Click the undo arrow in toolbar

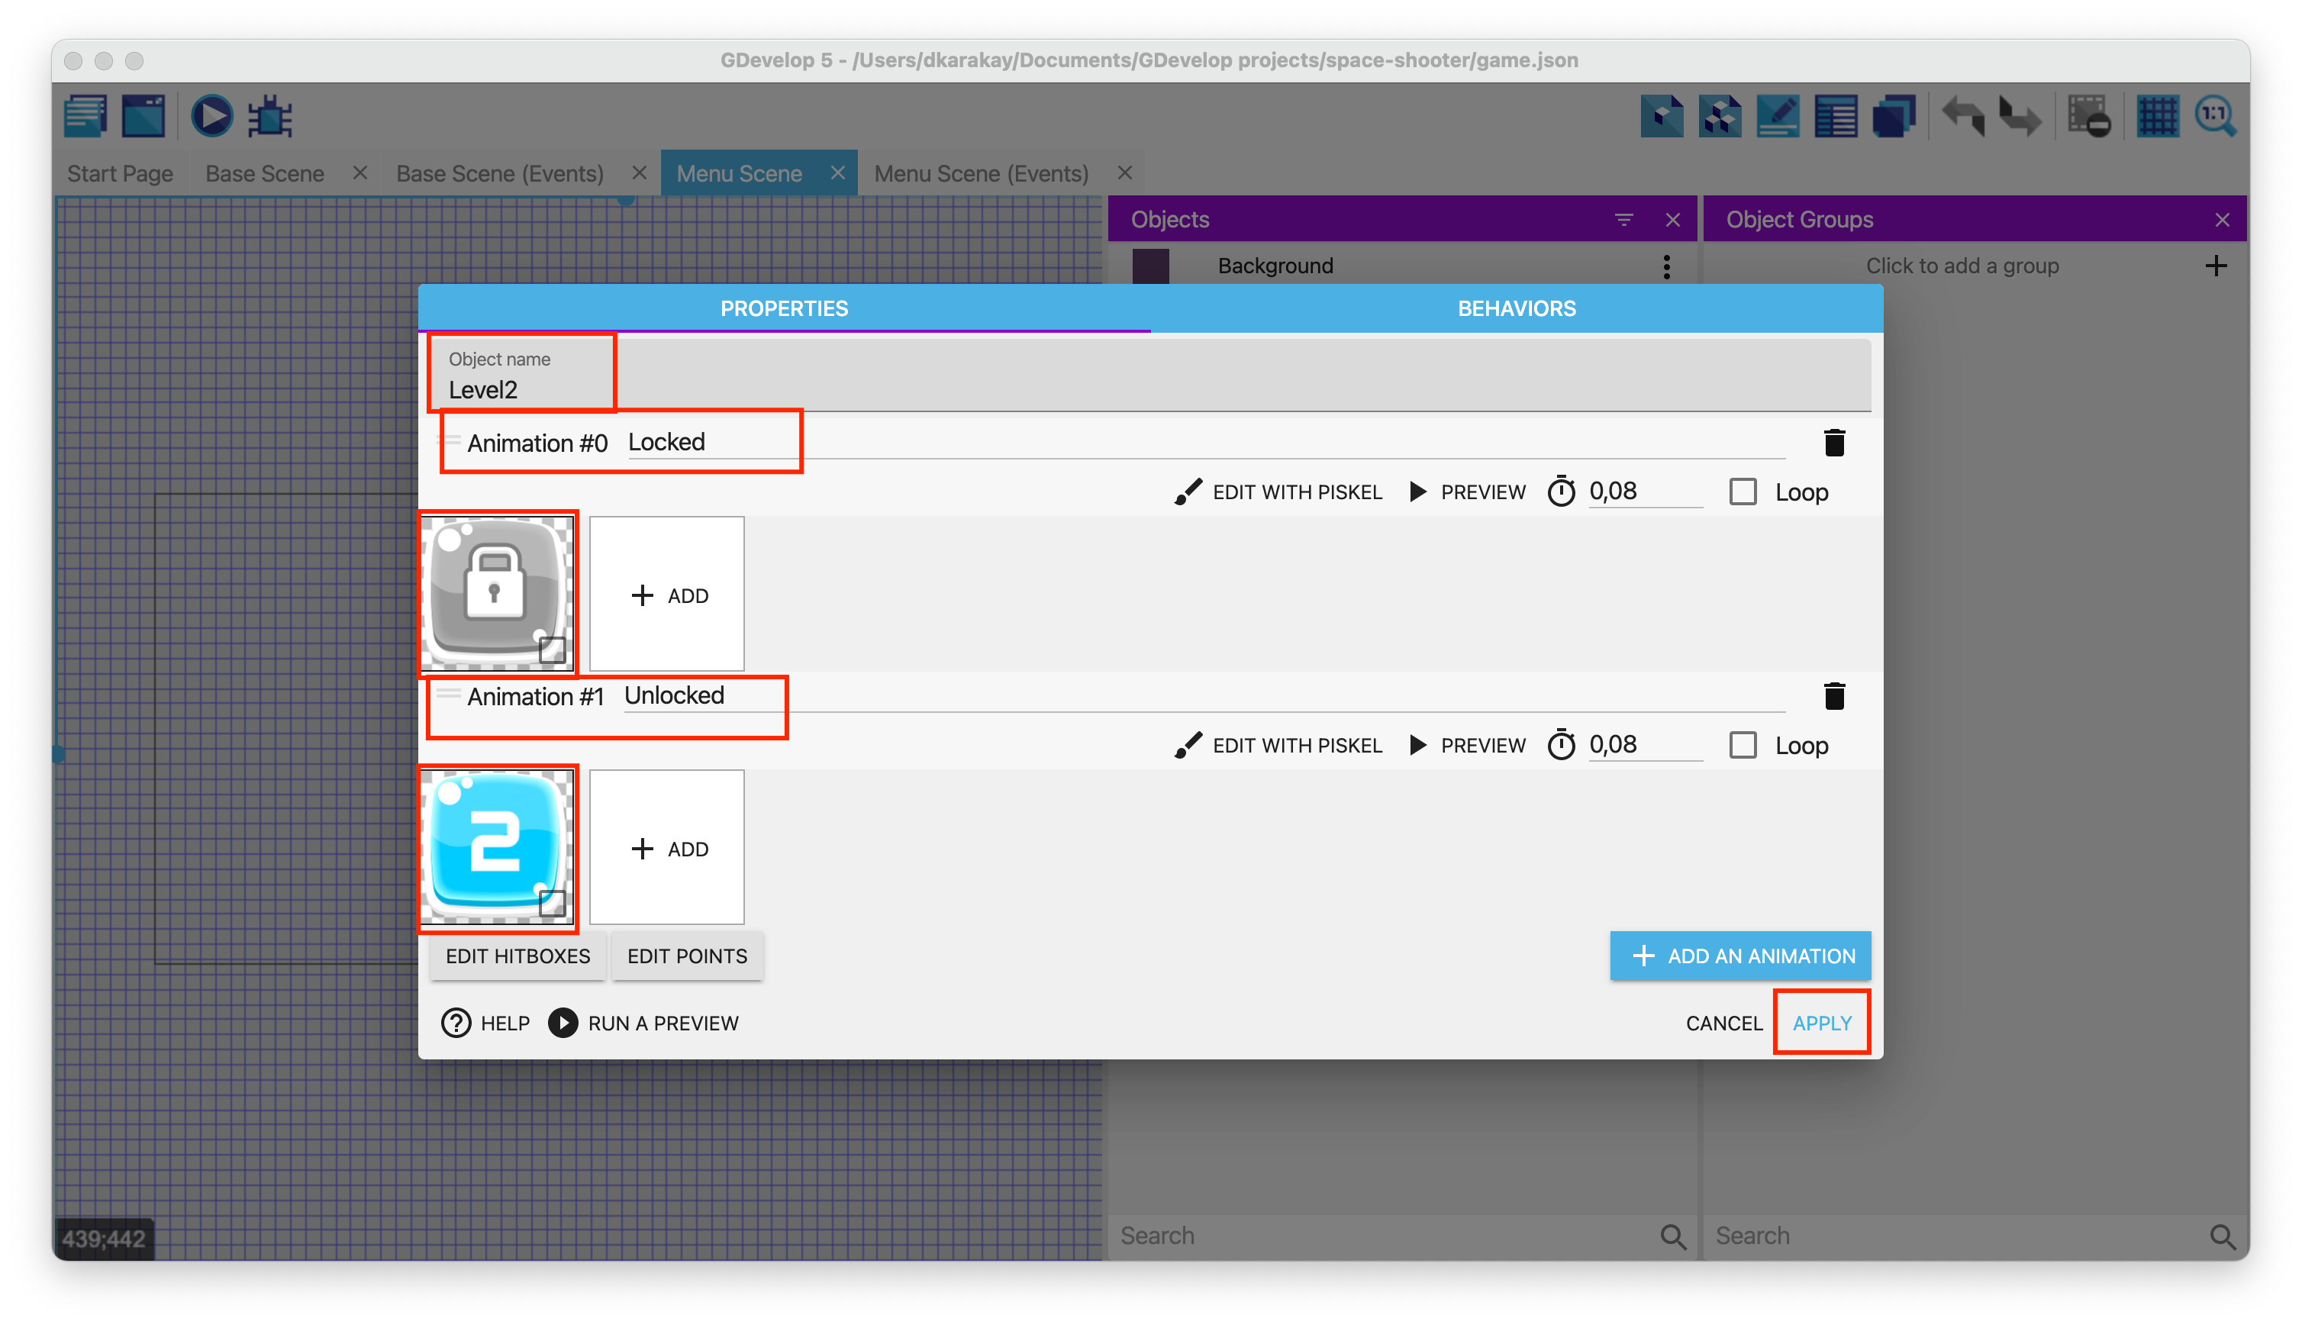pos(1964,117)
